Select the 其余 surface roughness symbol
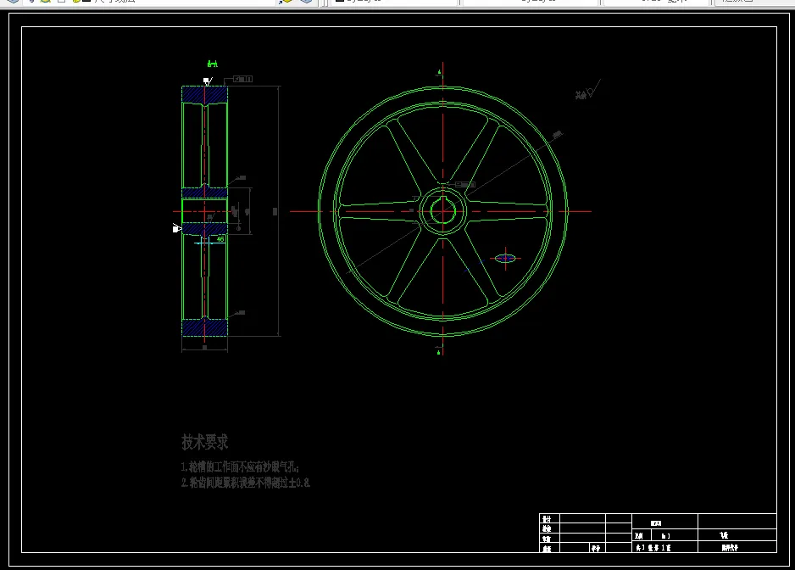The width and height of the screenshot is (795, 570). point(587,90)
